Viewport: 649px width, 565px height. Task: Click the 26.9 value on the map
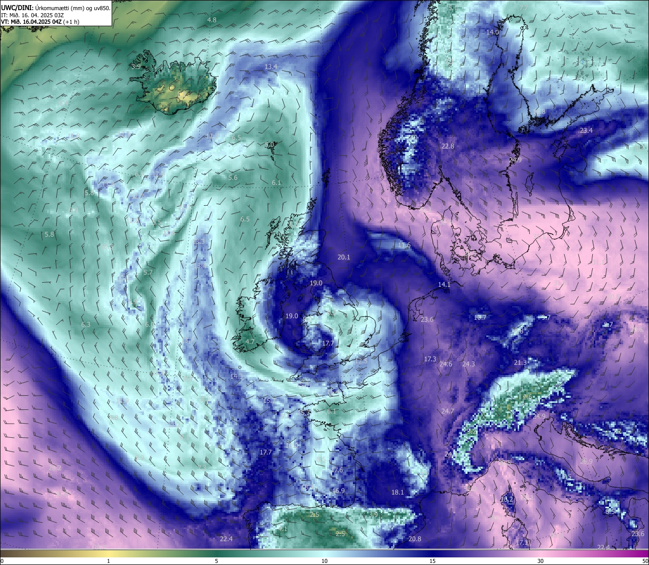tap(586, 461)
